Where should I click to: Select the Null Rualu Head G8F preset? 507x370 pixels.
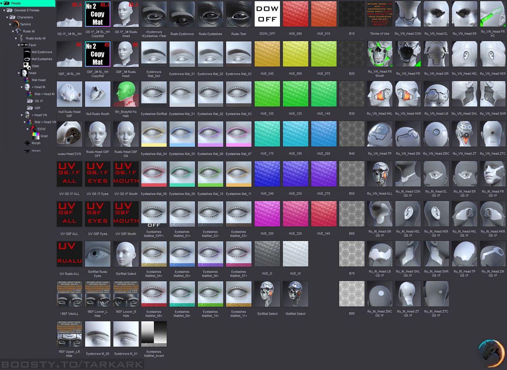click(x=69, y=94)
